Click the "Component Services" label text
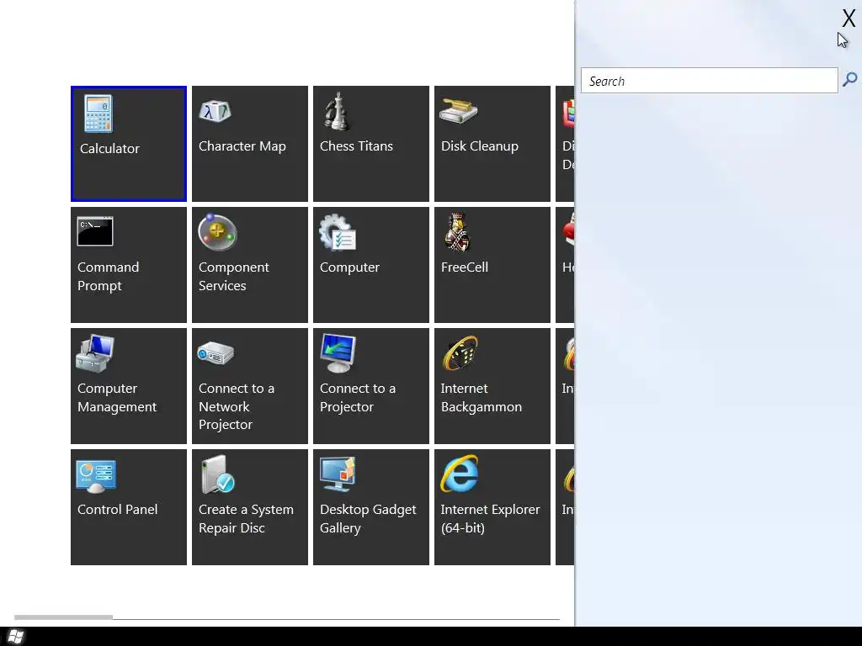Screen dimensions: 862x646 pos(234,276)
